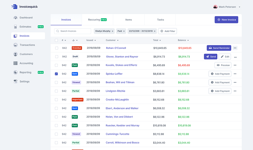Send reminder for overdue Rohan-O'Connell invoice
This screenshot has width=253, height=150.
[219, 48]
